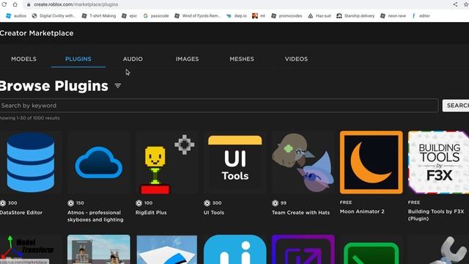Open the avatar characters plugin thumbnail

99,249
